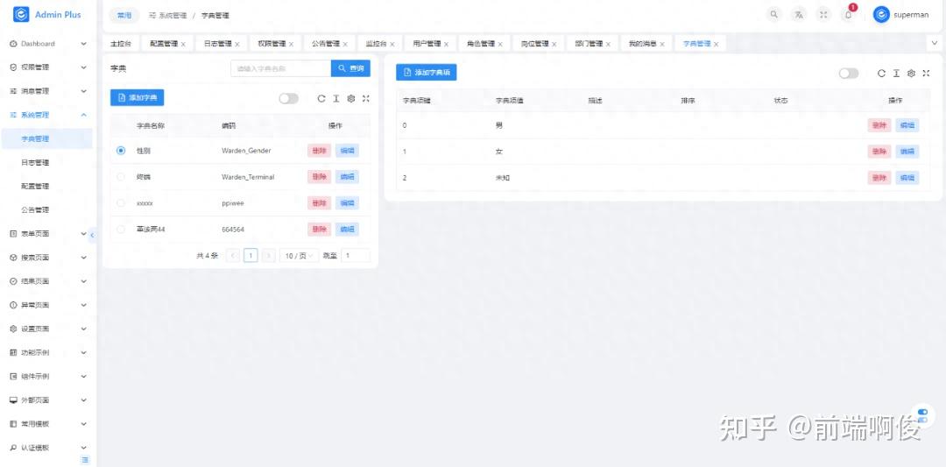Click the 常用 pill button in header

[124, 15]
